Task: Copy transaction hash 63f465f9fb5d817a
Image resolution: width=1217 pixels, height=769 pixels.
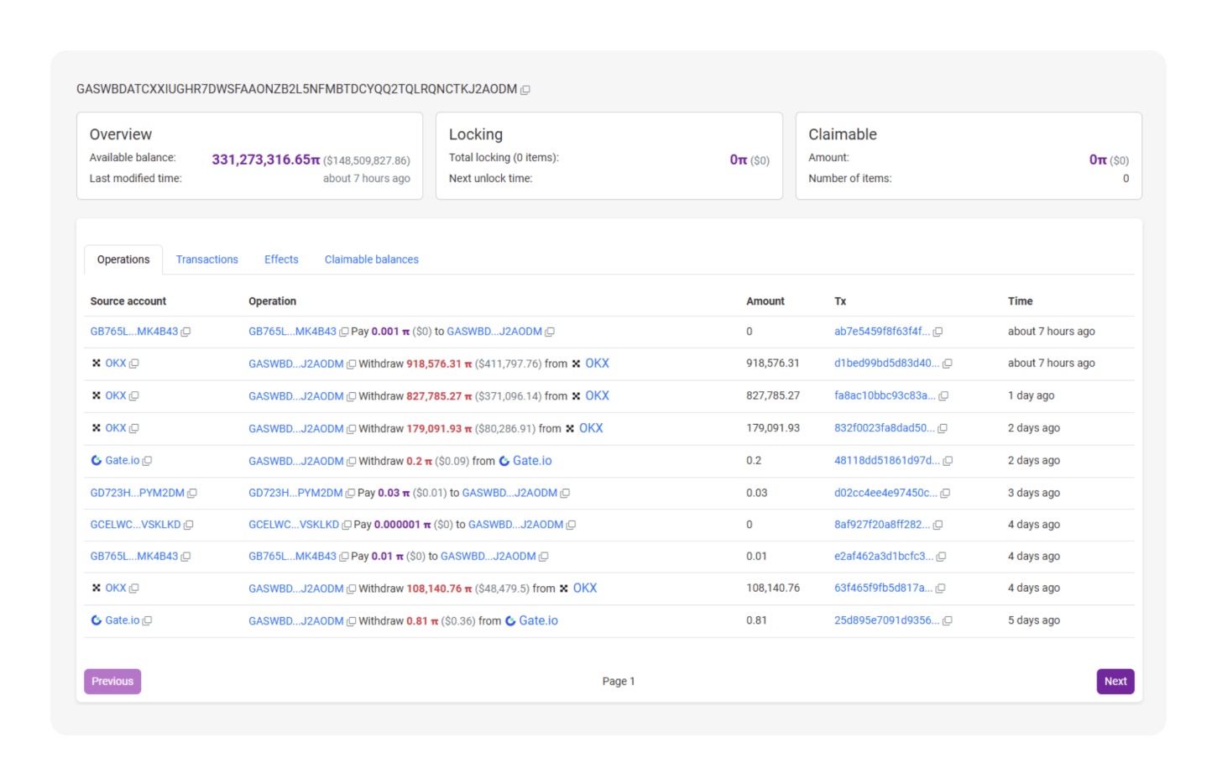Action: [940, 589]
